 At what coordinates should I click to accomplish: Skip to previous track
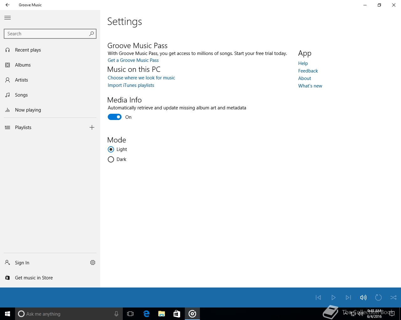318,297
